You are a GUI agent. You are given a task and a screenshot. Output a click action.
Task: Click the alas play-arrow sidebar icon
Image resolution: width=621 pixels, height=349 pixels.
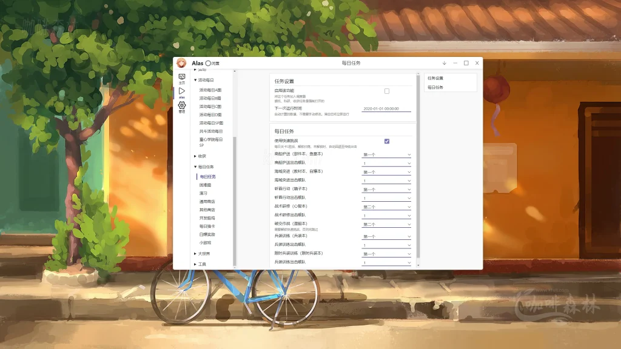coord(181,91)
